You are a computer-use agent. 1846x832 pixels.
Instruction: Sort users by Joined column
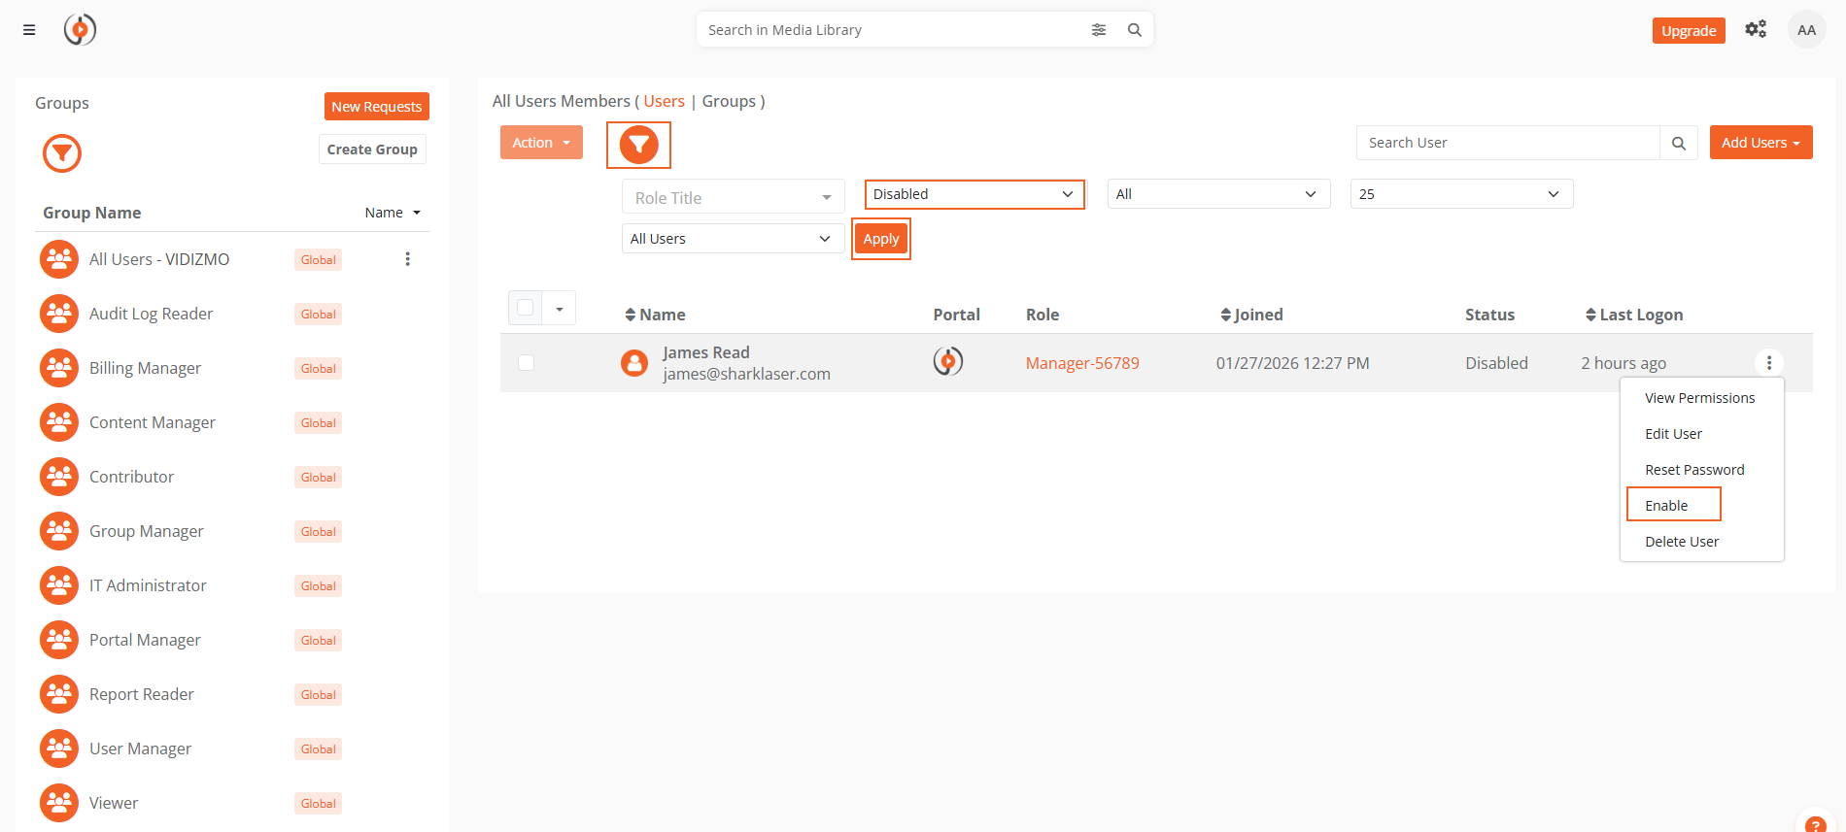[1252, 315]
